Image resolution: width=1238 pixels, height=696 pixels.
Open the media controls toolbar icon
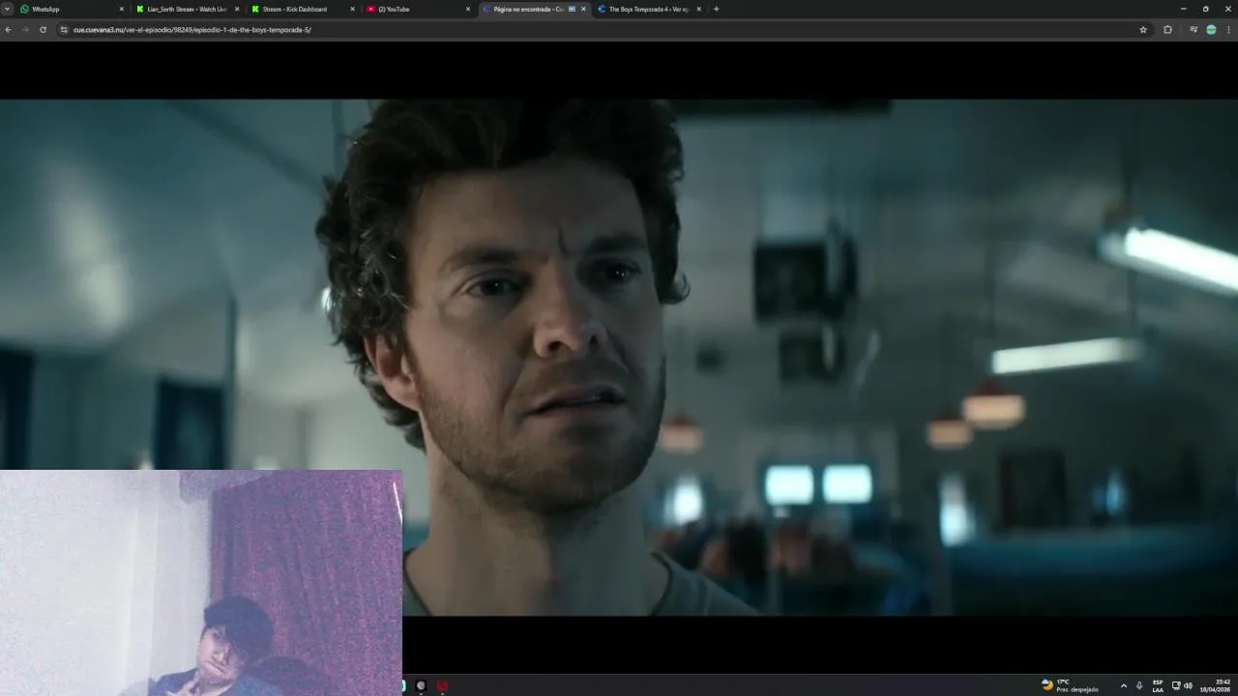coord(1194,30)
